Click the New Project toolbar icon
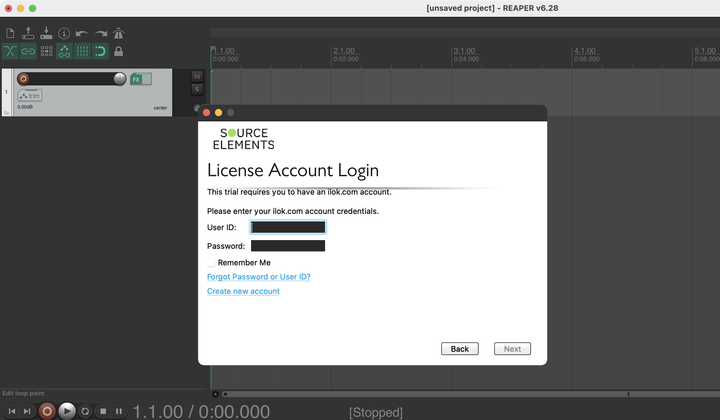The height and width of the screenshot is (420, 720). click(10, 33)
